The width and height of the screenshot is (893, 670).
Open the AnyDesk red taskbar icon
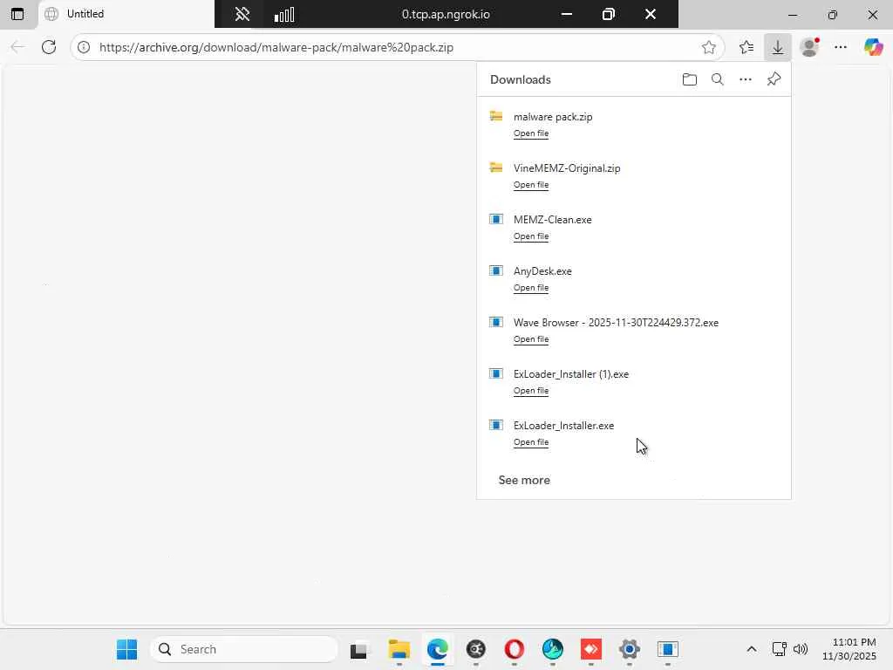[590, 649]
